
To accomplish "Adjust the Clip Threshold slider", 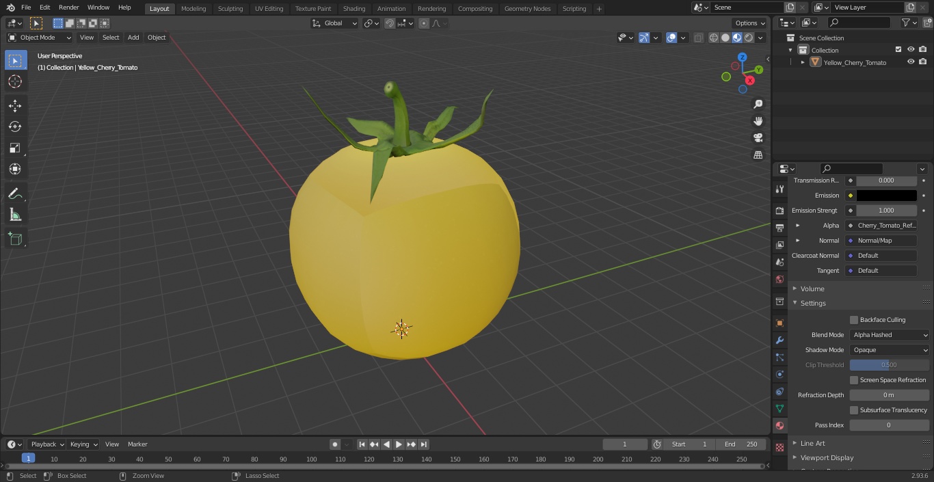I will [889, 365].
